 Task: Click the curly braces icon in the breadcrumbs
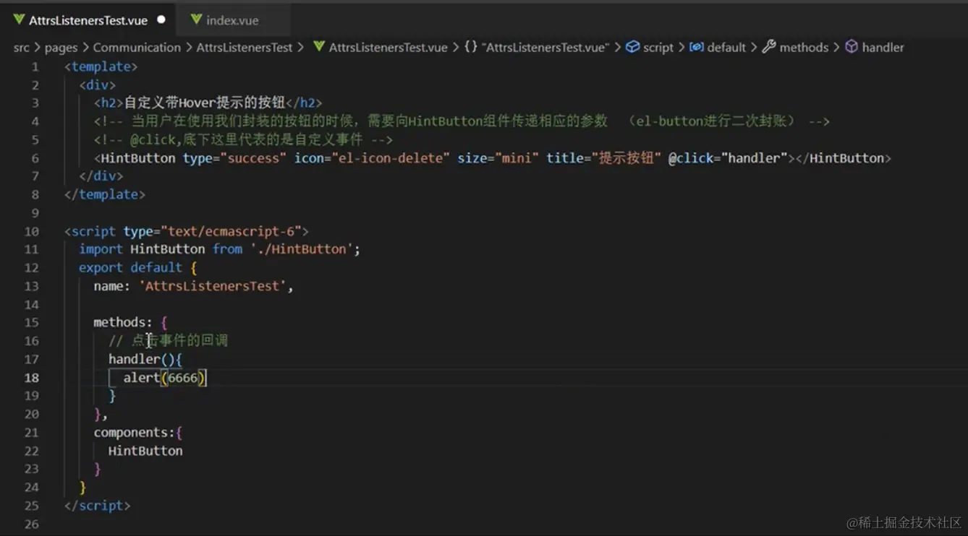click(471, 47)
